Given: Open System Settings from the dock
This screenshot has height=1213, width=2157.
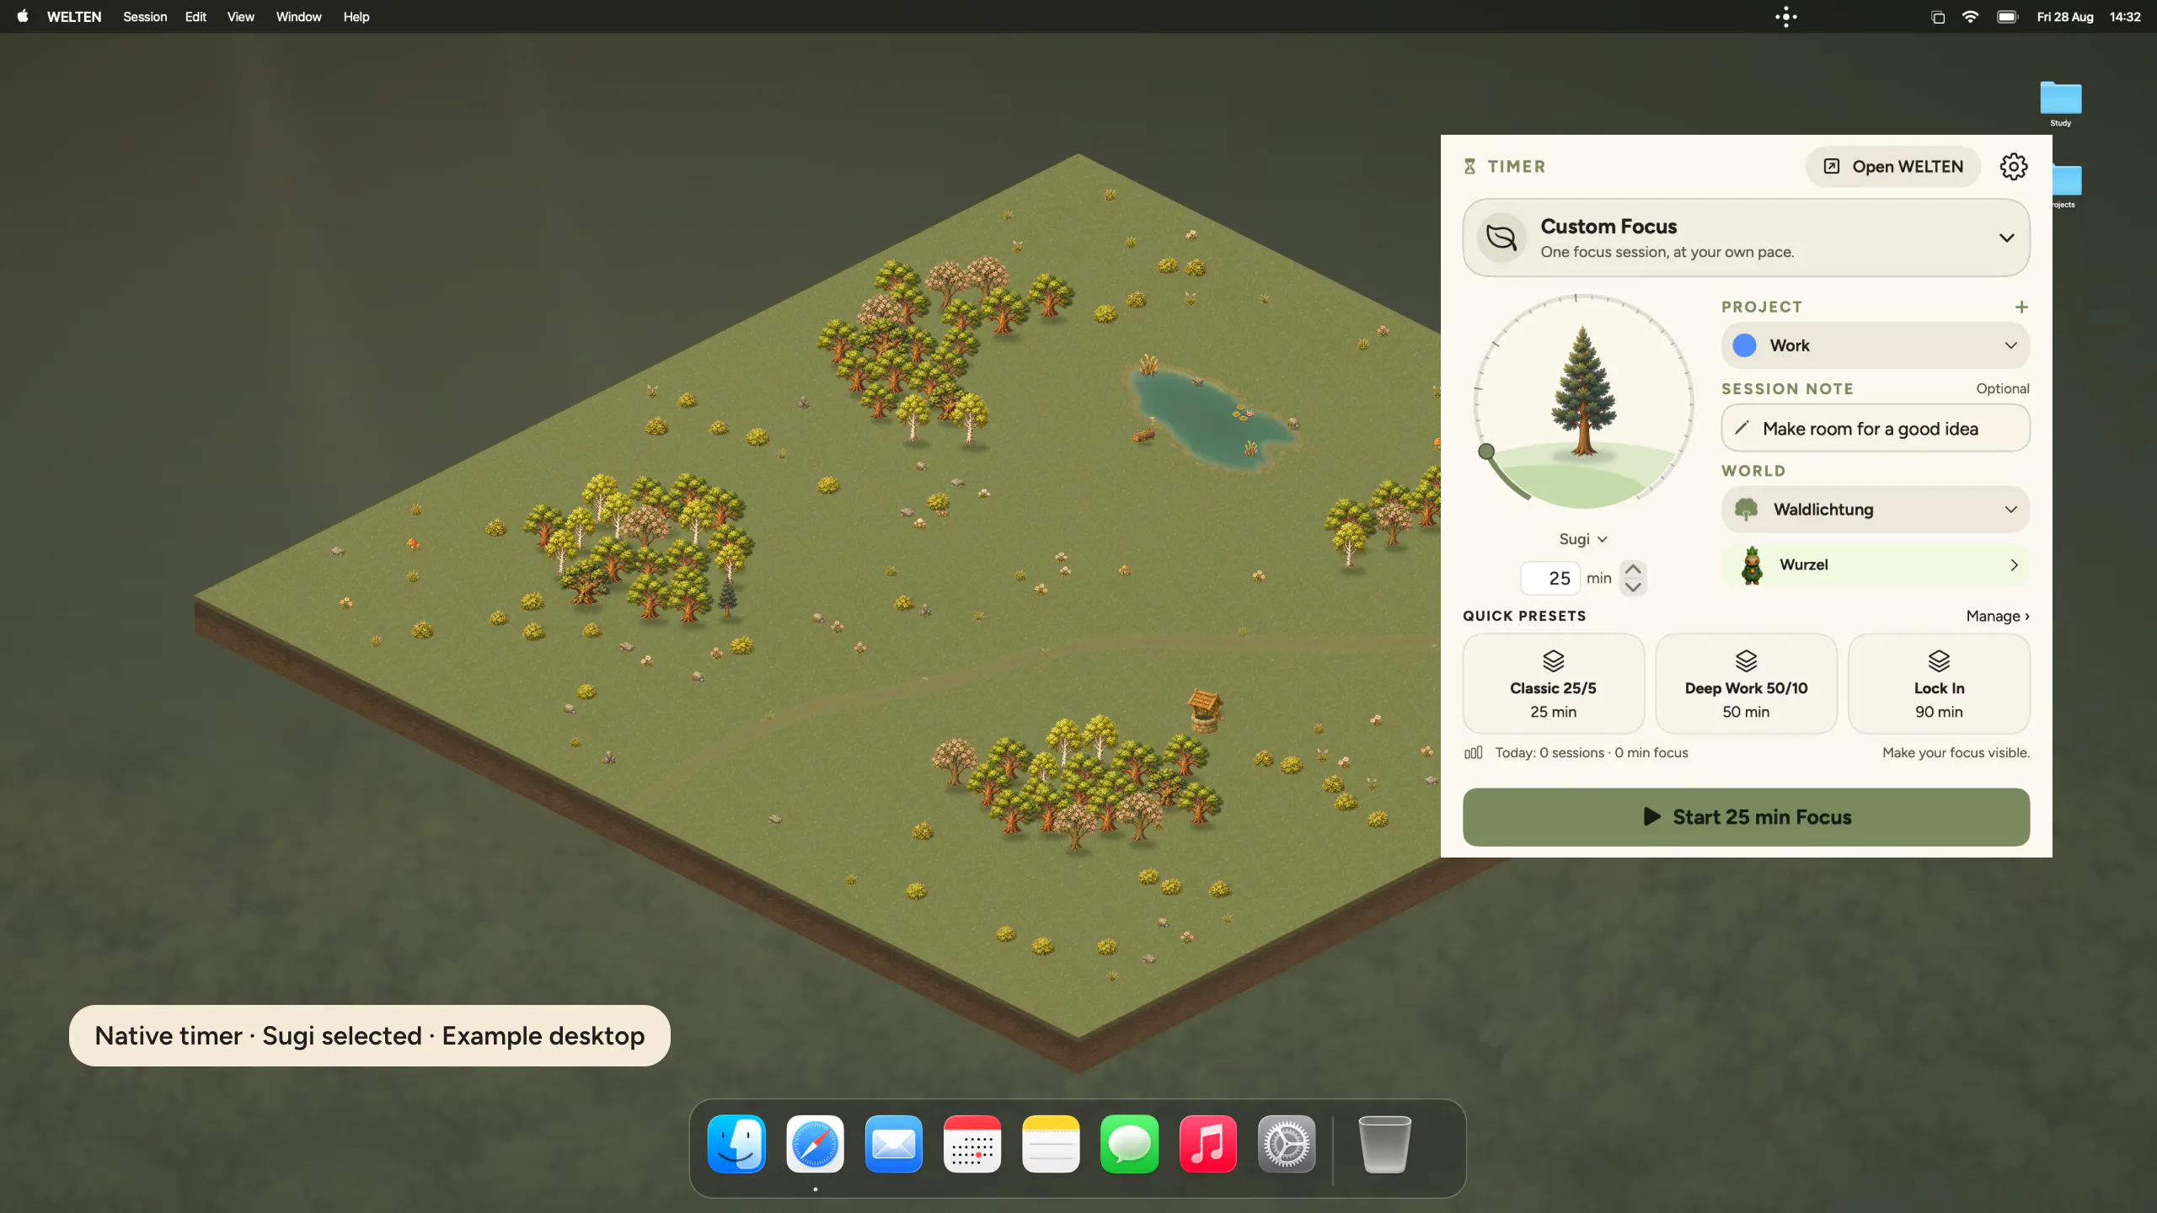Looking at the screenshot, I should click(x=1287, y=1144).
